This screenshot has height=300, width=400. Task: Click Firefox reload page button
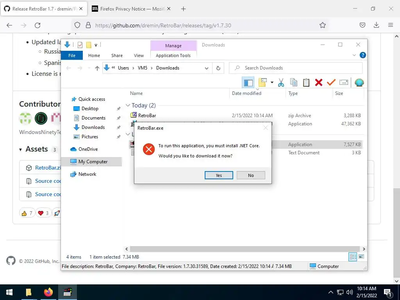37,25
